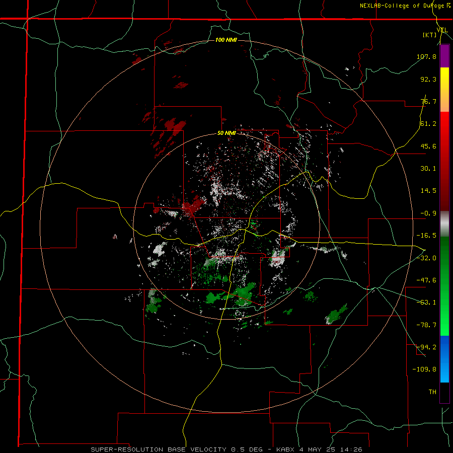Select the 107.8 knot scale value

tap(426, 56)
